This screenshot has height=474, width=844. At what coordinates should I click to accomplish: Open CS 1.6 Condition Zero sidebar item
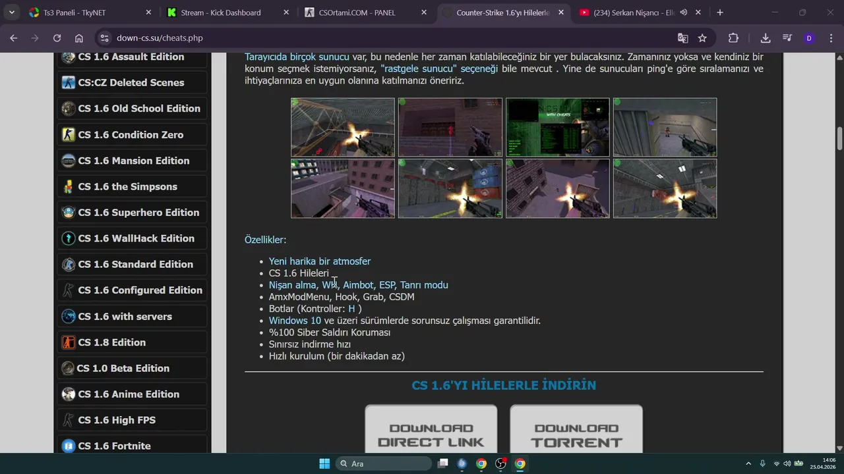click(x=132, y=134)
